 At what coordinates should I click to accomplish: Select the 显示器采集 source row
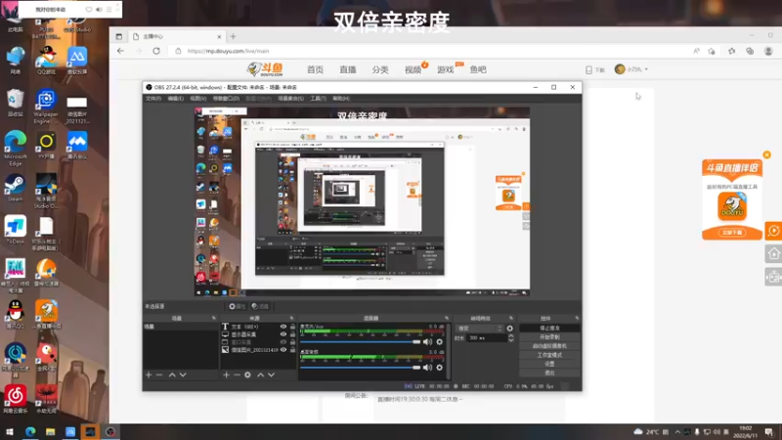(x=259, y=334)
